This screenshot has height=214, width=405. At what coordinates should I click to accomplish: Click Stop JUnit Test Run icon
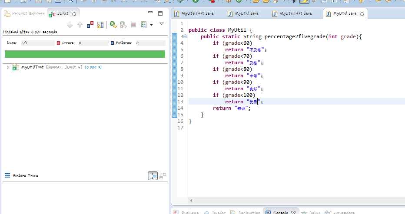tap(133, 25)
